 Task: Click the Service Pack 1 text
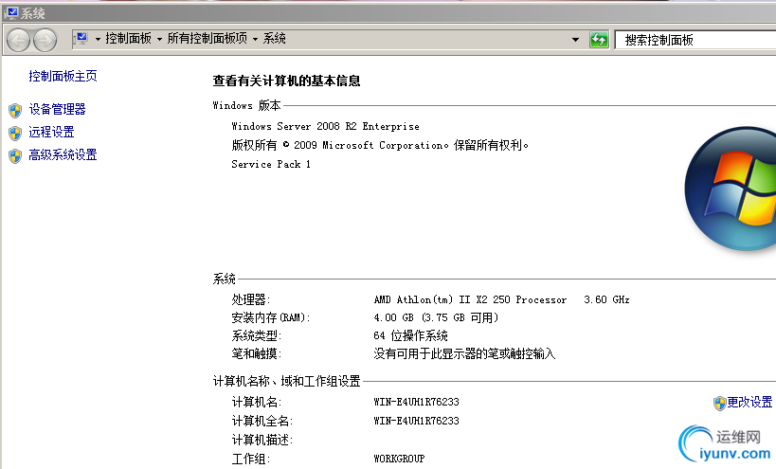[x=271, y=164]
